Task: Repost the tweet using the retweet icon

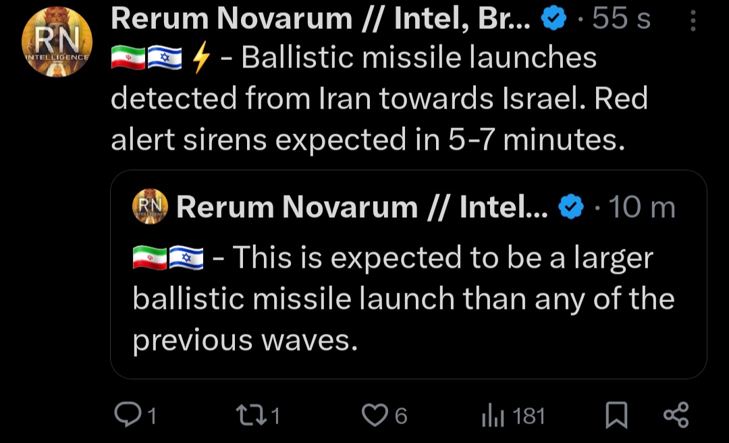Action: [x=251, y=415]
